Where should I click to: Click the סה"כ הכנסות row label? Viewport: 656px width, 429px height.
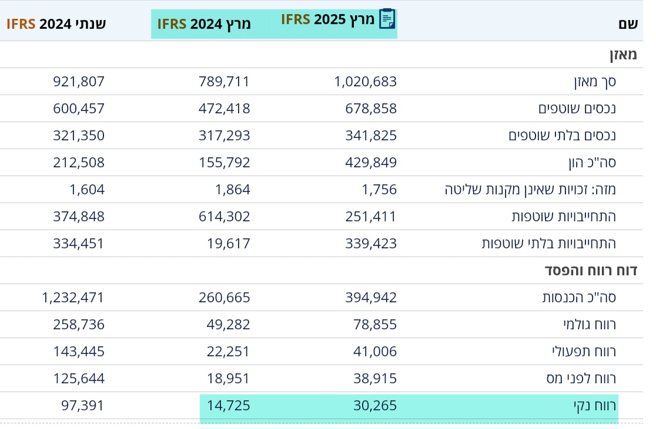click(x=578, y=298)
